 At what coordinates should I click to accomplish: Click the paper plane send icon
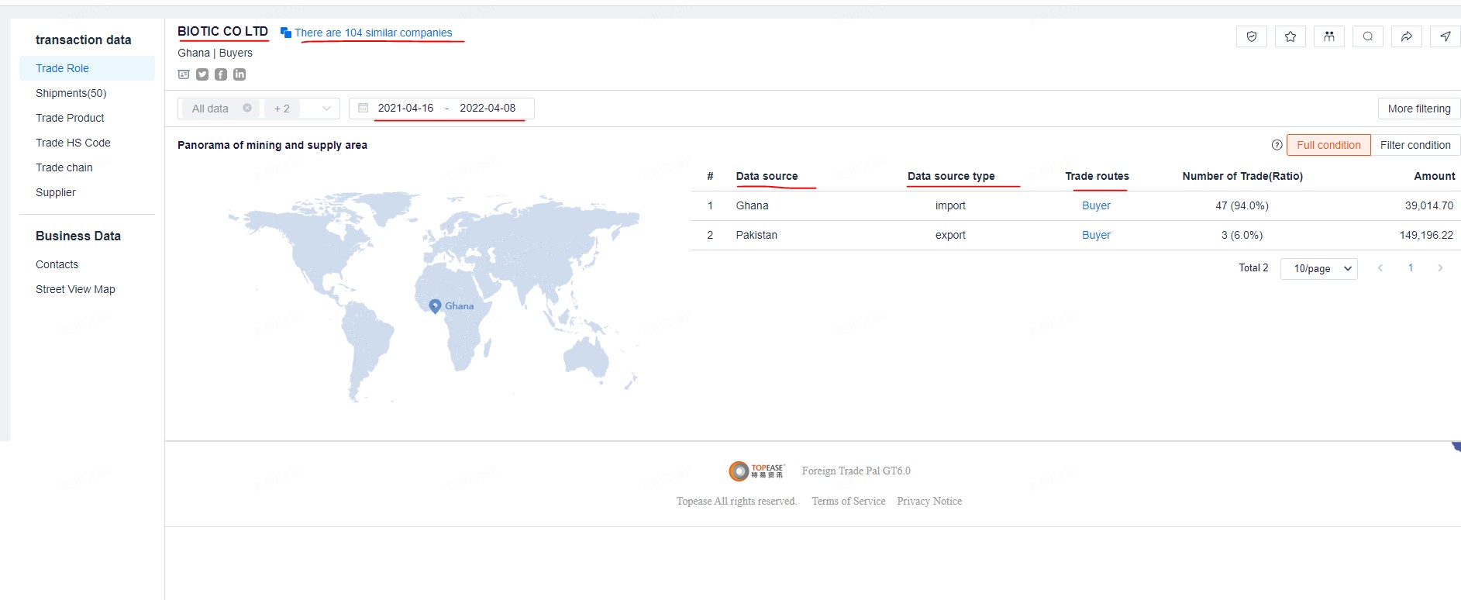(x=1445, y=36)
